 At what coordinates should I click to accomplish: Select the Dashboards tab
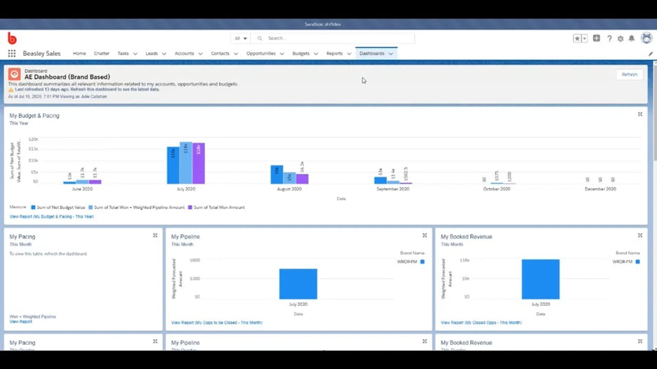372,53
